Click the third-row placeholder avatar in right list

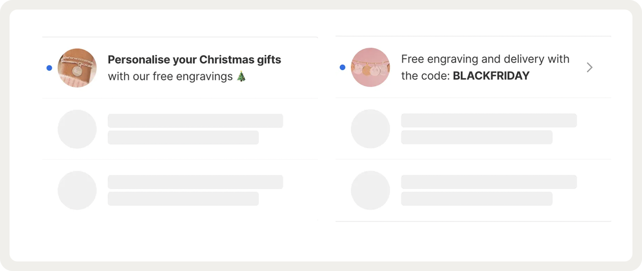pos(370,190)
